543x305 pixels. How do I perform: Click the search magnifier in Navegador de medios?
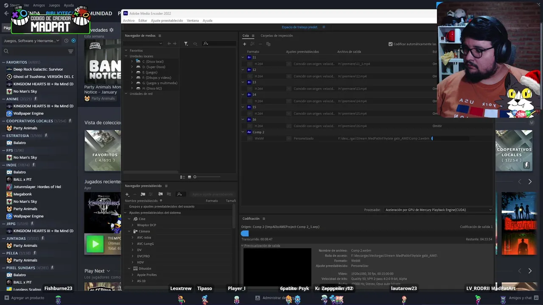coord(206,44)
